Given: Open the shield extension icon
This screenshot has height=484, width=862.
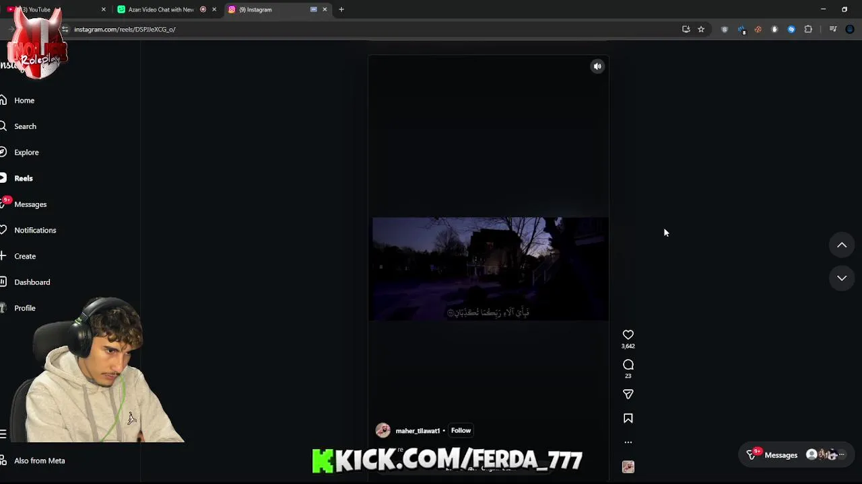Looking at the screenshot, I should pos(725,30).
